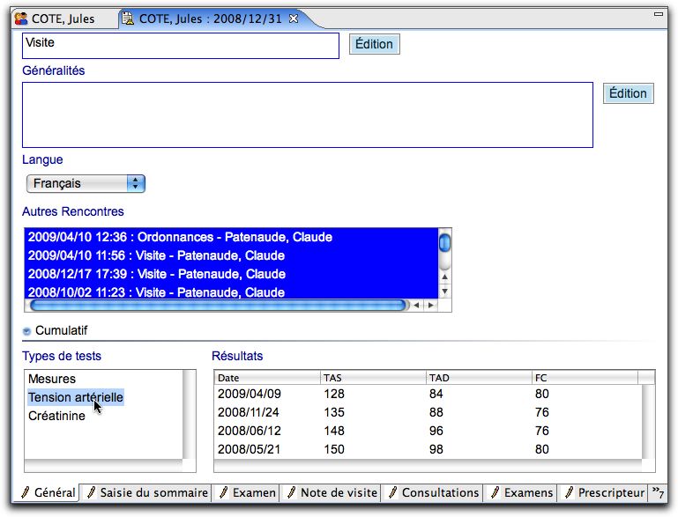The width and height of the screenshot is (678, 517).
Task: Show hidden tabs via »7 overflow
Action: click(658, 492)
